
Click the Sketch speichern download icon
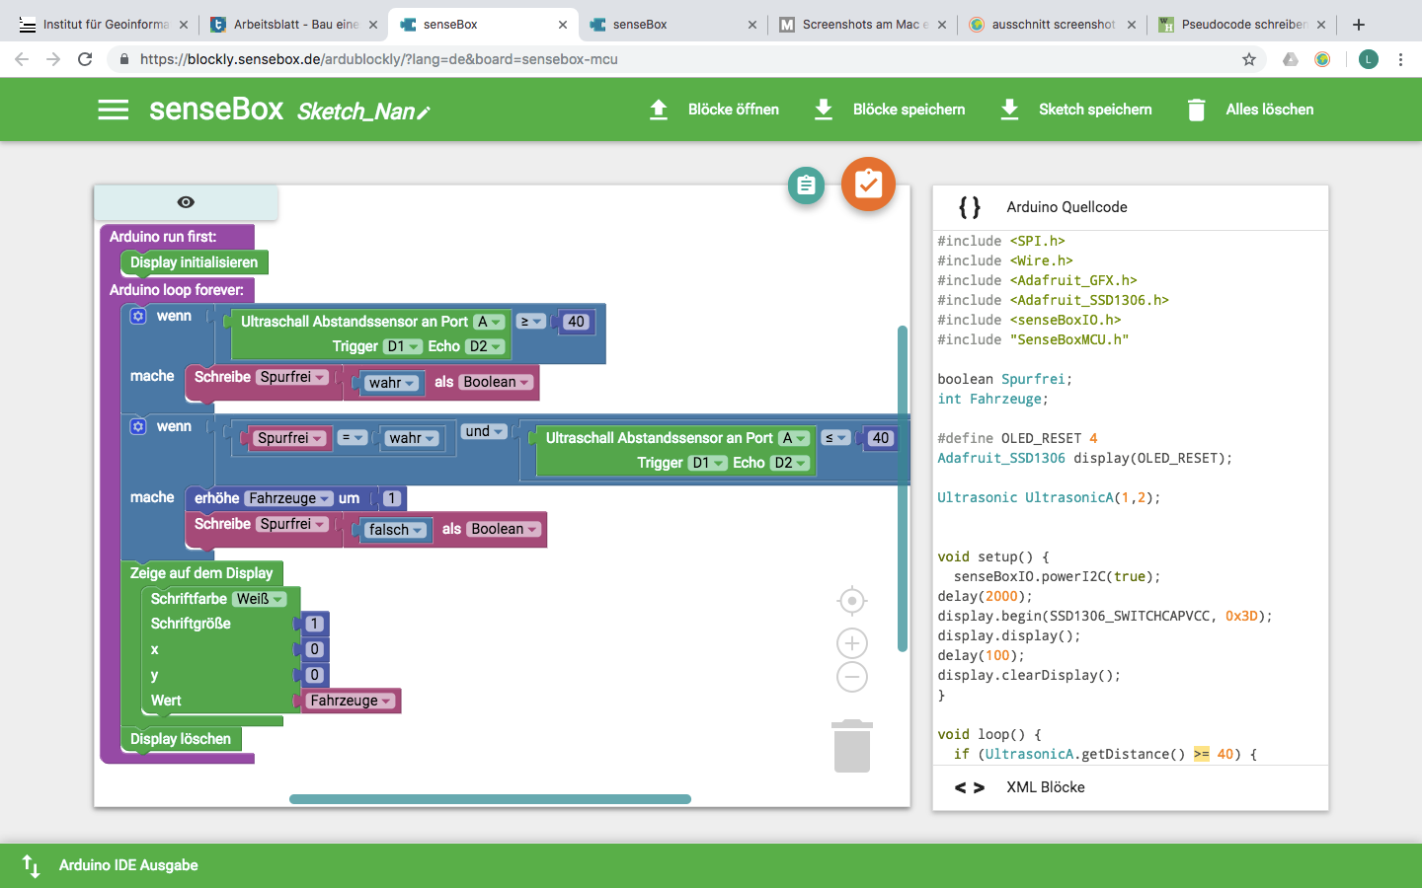click(1009, 110)
